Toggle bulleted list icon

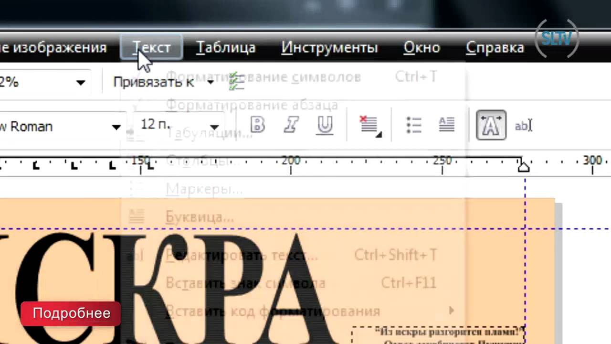(413, 125)
